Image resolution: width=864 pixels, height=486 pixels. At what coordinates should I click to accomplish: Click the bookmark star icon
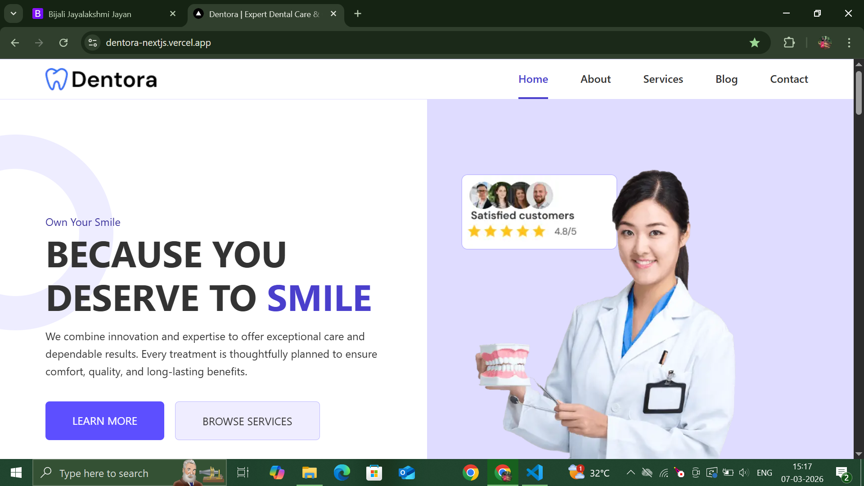tap(755, 43)
